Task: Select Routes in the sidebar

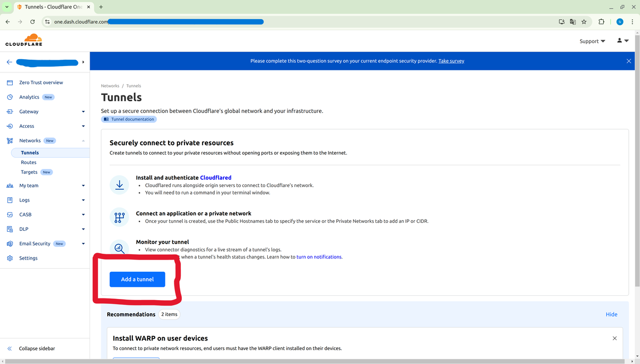Action: click(x=29, y=163)
